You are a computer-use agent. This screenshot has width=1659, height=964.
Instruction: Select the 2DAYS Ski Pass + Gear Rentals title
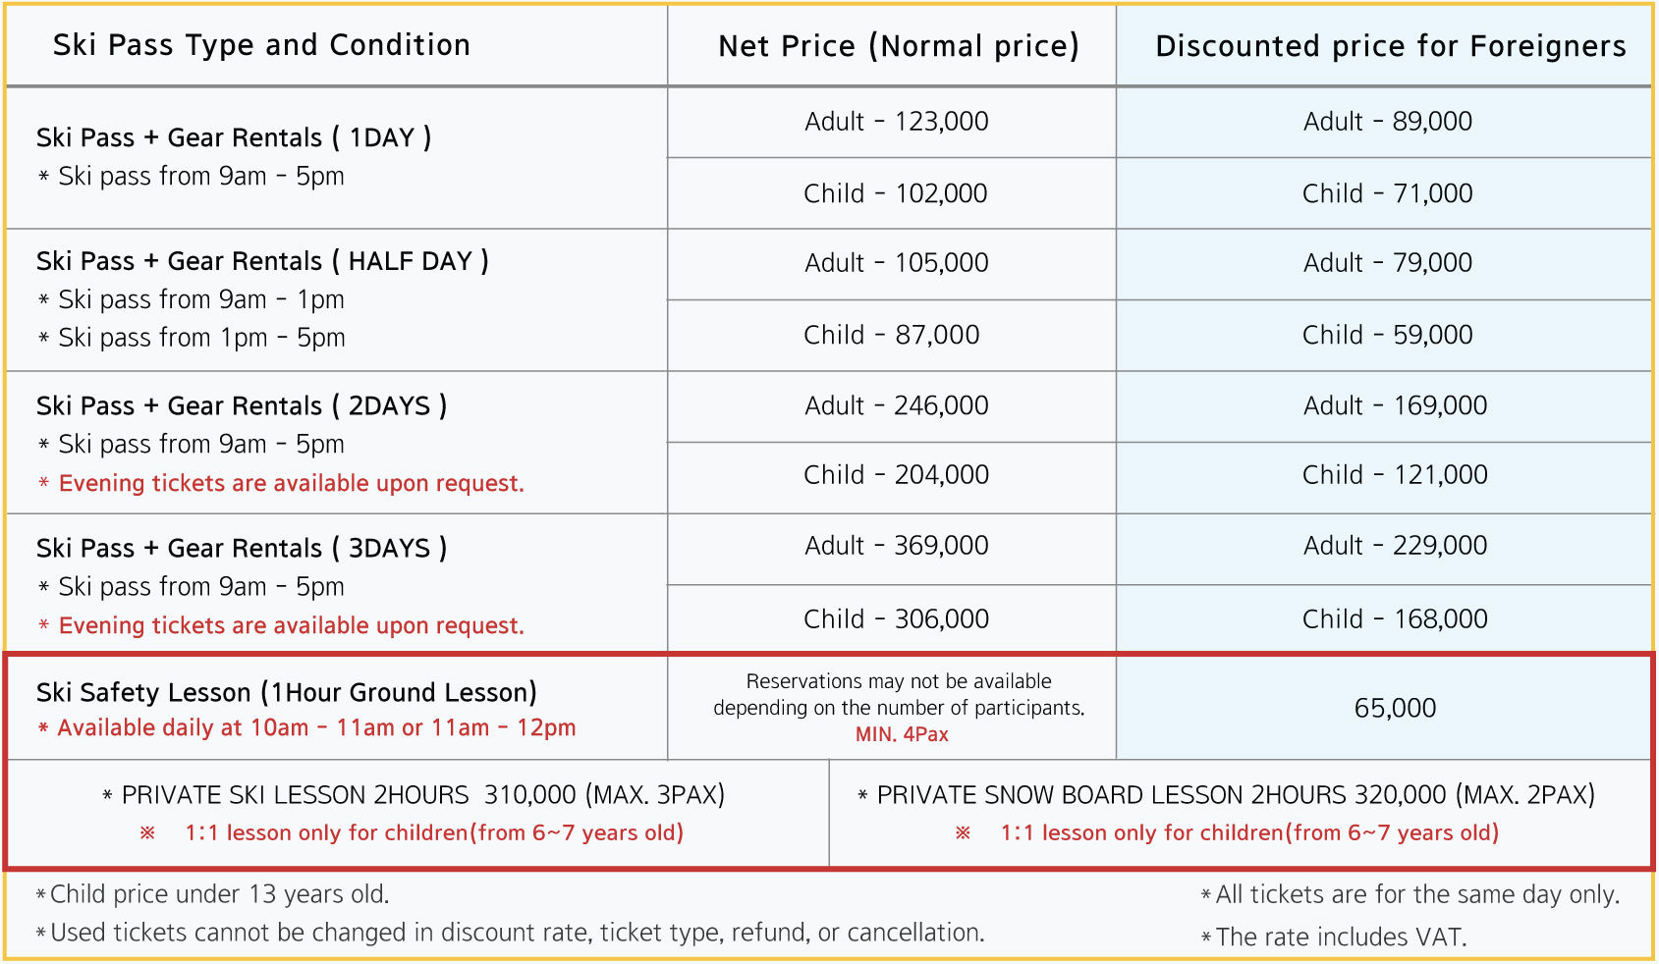point(242,405)
